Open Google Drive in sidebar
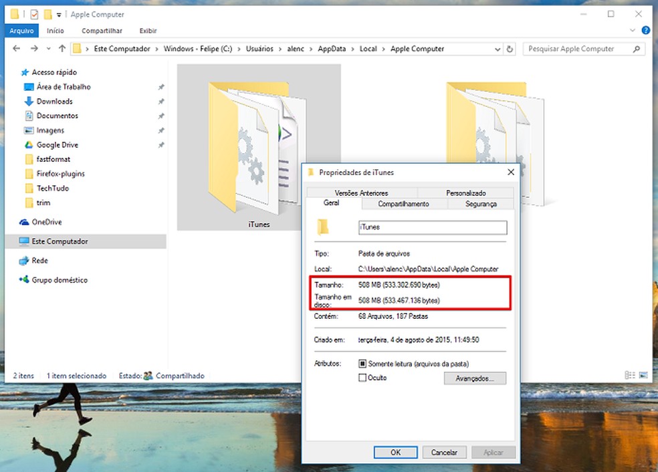 coord(57,145)
